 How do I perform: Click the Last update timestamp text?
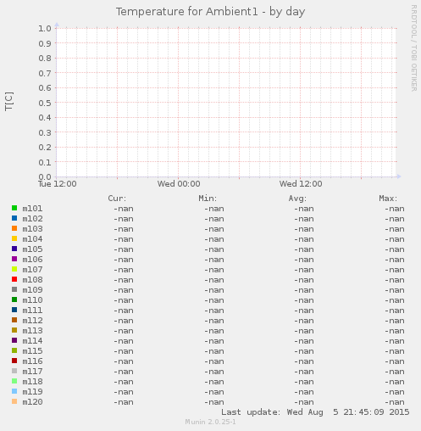(x=315, y=412)
